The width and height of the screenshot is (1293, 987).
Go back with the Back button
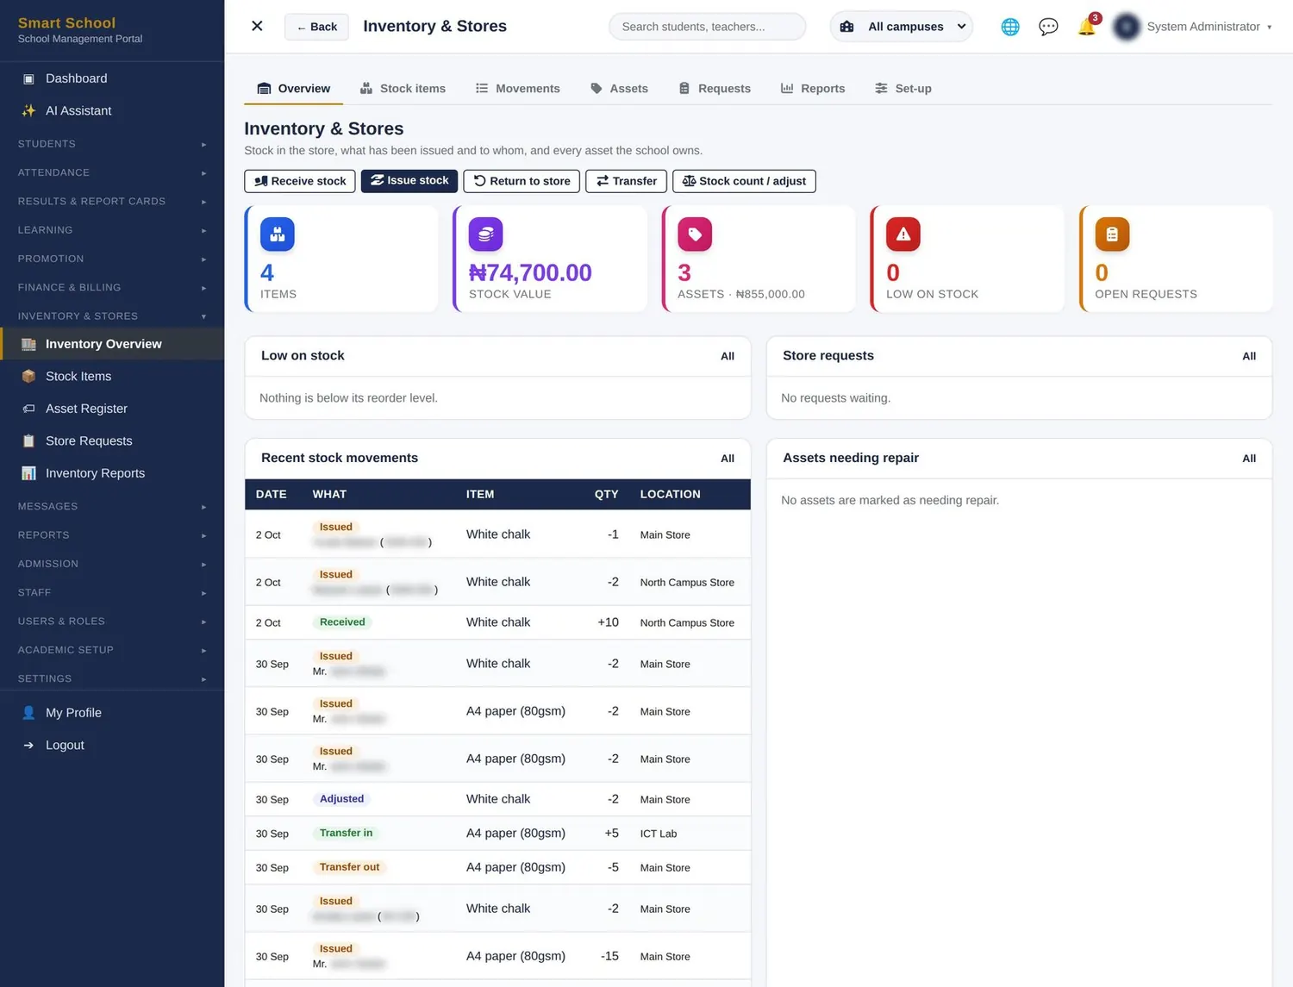click(x=316, y=27)
